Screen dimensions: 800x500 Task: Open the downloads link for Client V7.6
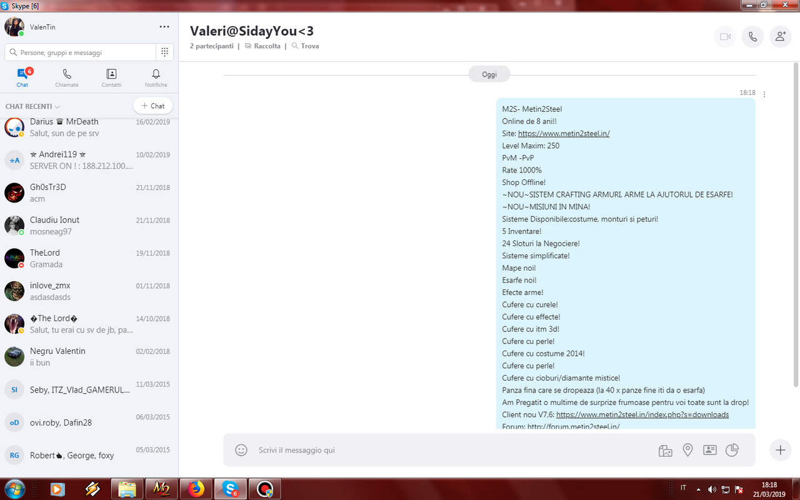point(642,414)
